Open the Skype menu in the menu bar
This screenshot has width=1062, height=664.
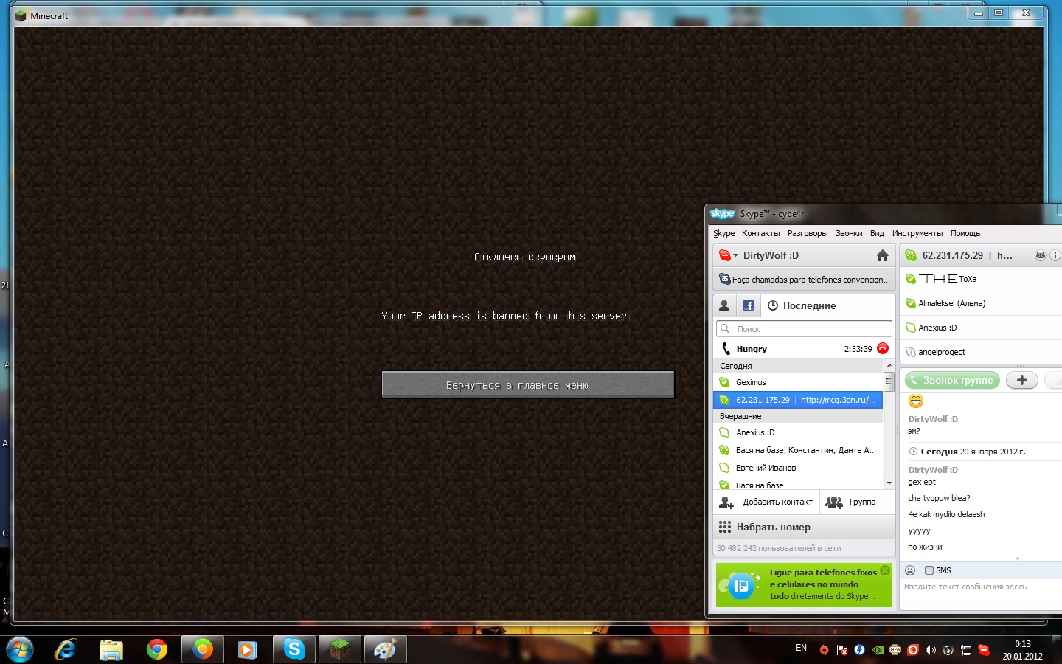(x=723, y=233)
